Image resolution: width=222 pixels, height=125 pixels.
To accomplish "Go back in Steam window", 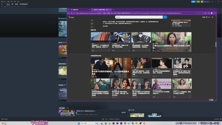I will tap(2, 4).
